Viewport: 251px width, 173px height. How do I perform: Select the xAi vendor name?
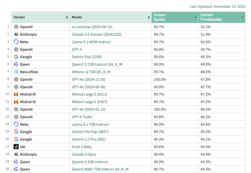23,147
